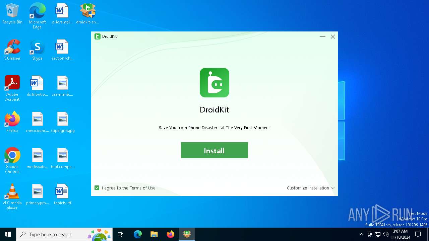This screenshot has height=241, width=429.
Task: Select the distributio Word document icon
Action: pyautogui.click(x=37, y=86)
